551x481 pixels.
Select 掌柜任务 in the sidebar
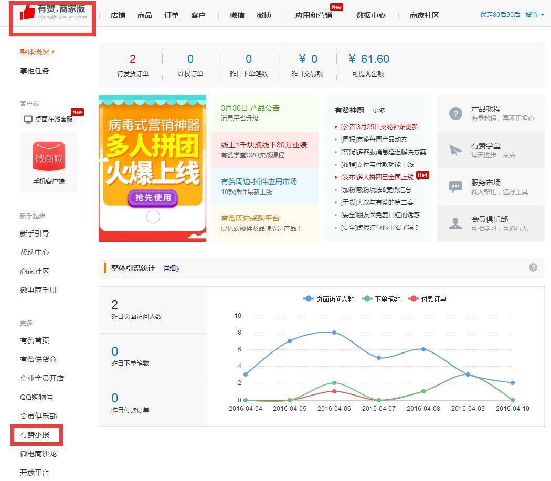tap(35, 71)
